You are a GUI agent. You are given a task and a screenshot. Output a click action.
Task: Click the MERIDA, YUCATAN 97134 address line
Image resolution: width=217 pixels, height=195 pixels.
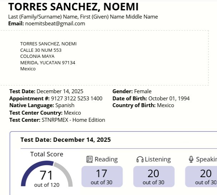point(48,62)
